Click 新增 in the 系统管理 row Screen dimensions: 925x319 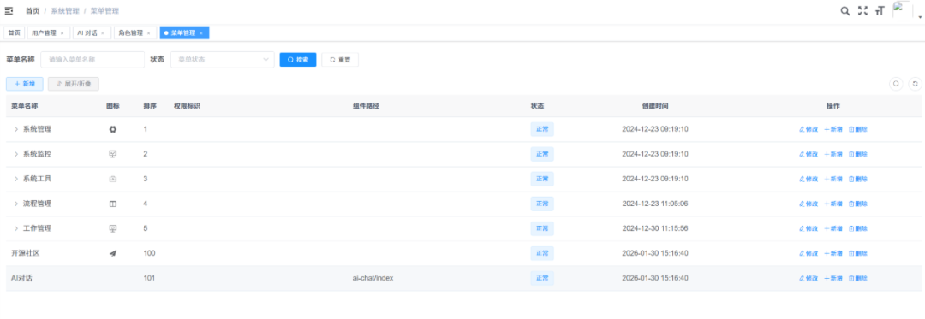click(x=833, y=129)
